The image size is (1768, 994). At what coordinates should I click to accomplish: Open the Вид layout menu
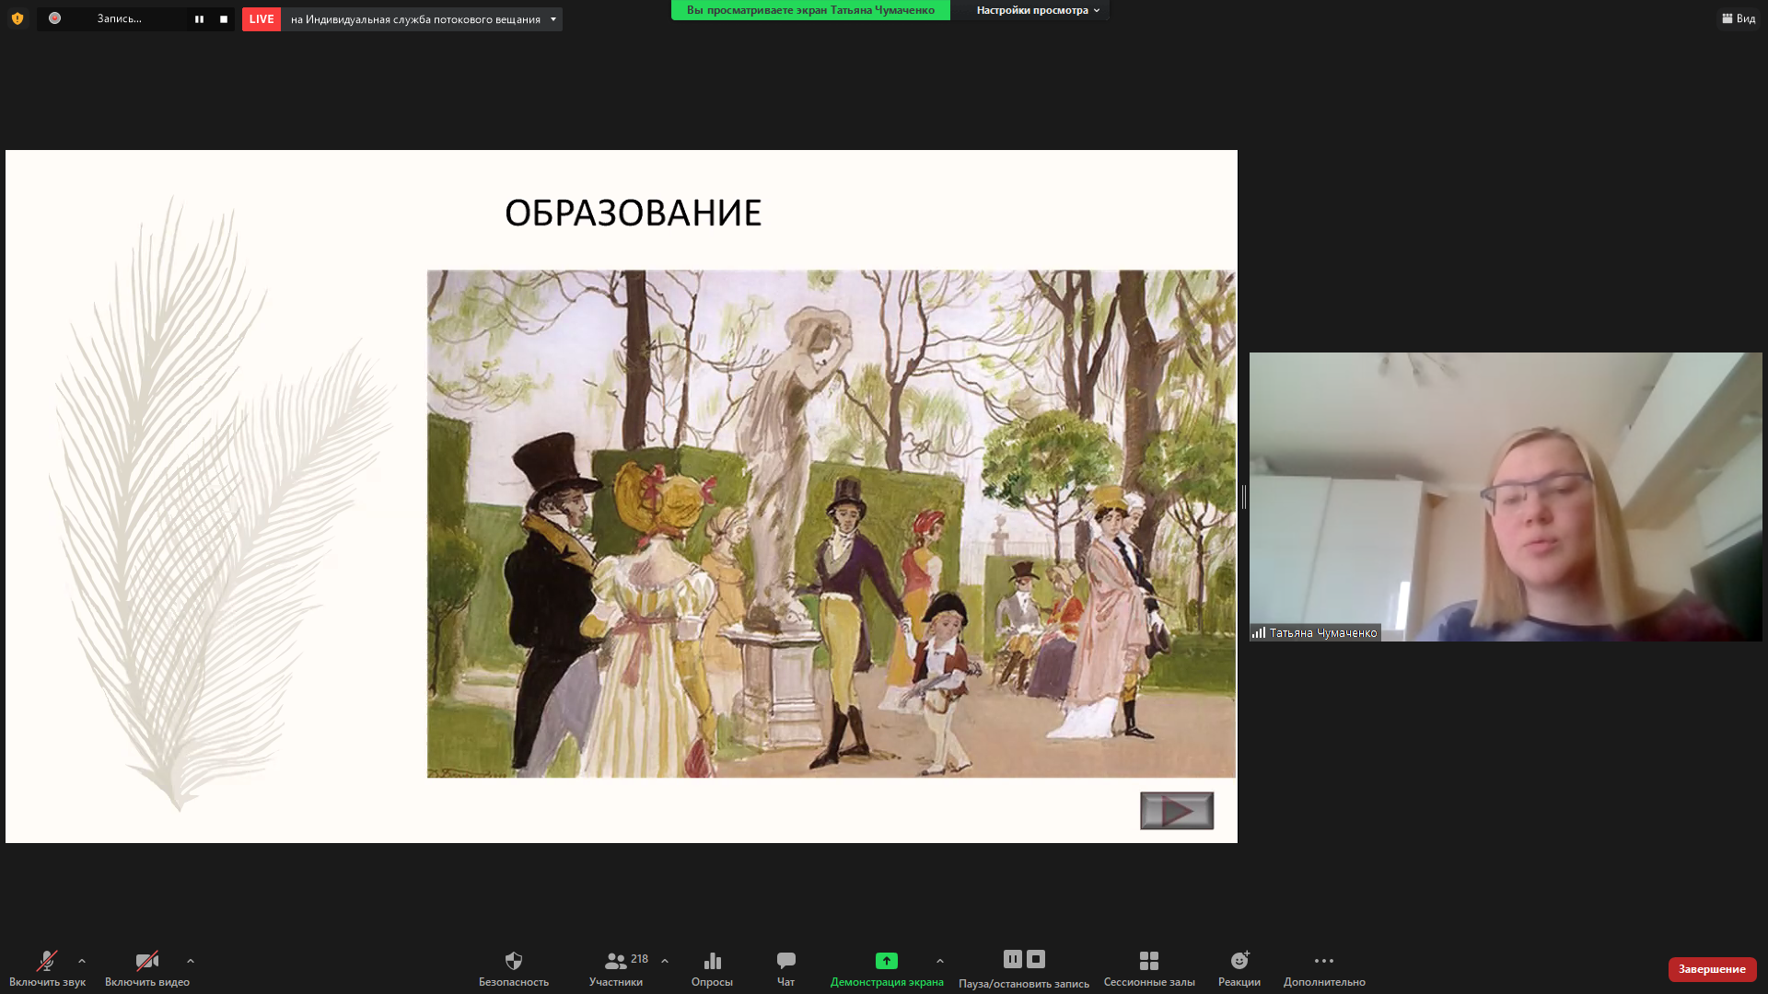(x=1739, y=18)
